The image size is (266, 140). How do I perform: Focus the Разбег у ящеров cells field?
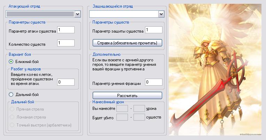[x=66, y=82]
